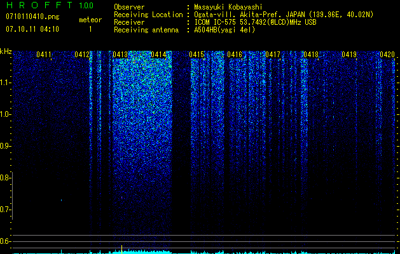
Task: Click the 1.1 kHz axis label
Action: tap(5, 83)
